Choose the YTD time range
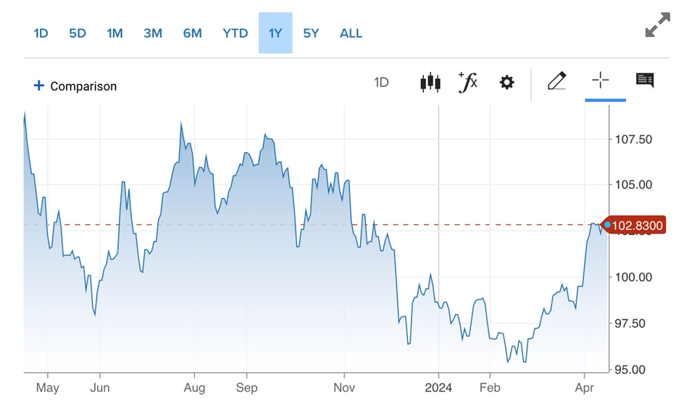The width and height of the screenshot is (684, 419). [235, 33]
